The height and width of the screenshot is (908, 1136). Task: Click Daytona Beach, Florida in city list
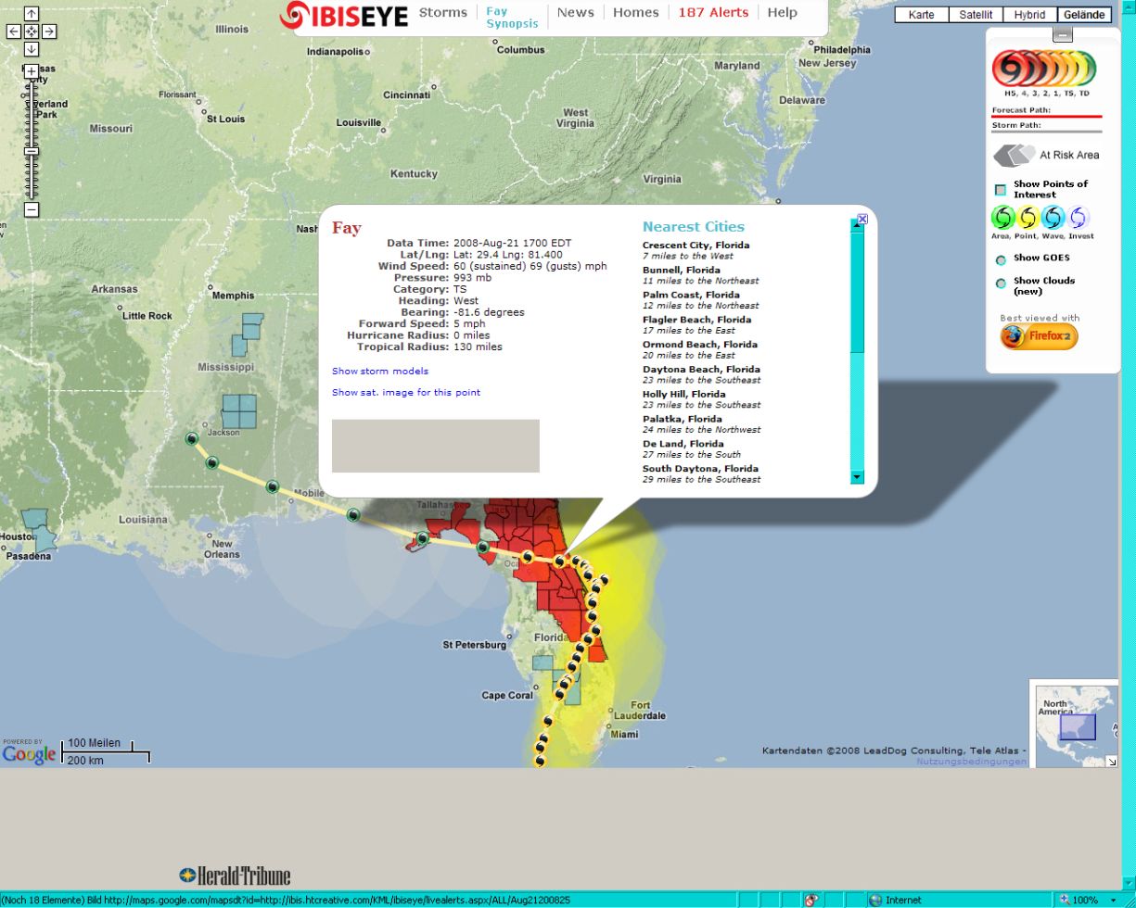[701, 370]
